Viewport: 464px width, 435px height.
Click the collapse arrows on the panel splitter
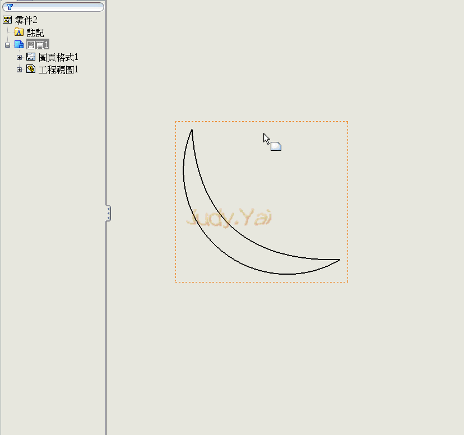108,213
